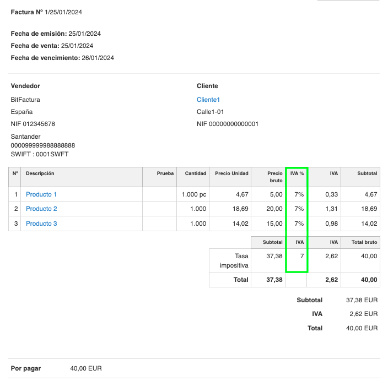Screen dimensions: 388x381
Task: Click the SWIFT code 0001SWFT line
Action: click(40, 154)
